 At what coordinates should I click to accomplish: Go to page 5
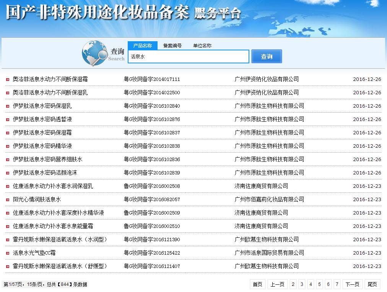coord(319,284)
